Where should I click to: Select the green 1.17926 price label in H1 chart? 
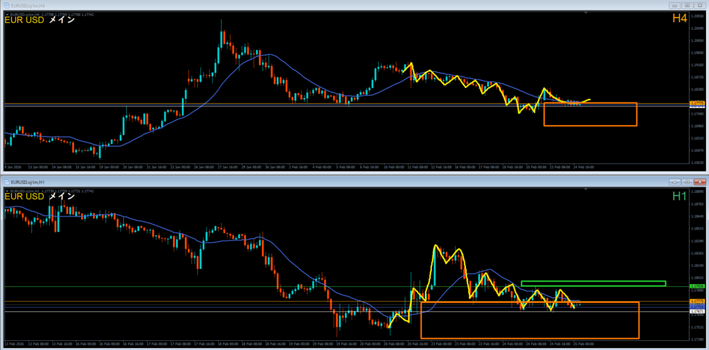pyautogui.click(x=697, y=286)
